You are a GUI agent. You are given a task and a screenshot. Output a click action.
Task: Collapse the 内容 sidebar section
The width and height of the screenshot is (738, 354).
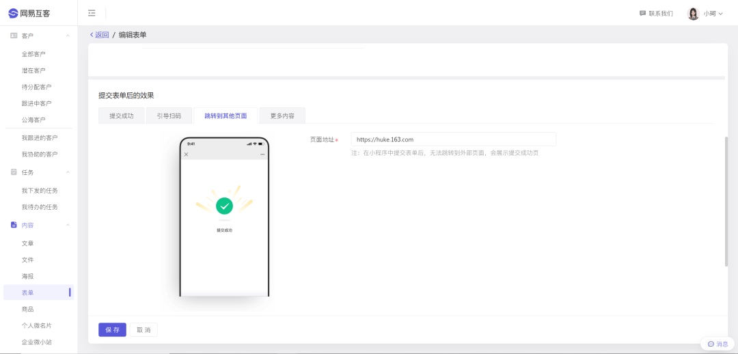coord(67,225)
